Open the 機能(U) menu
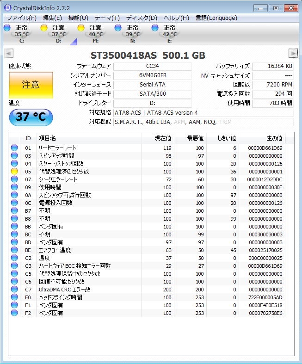This screenshot has height=364, width=302. pyautogui.click(x=79, y=18)
